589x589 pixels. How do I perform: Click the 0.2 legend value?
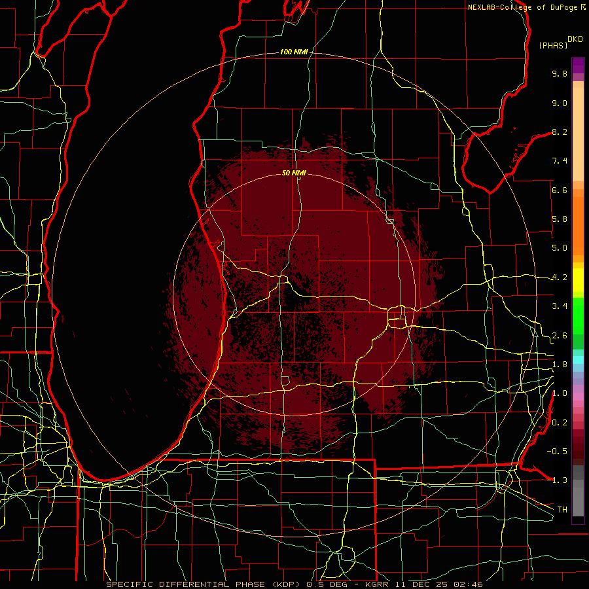click(560, 423)
